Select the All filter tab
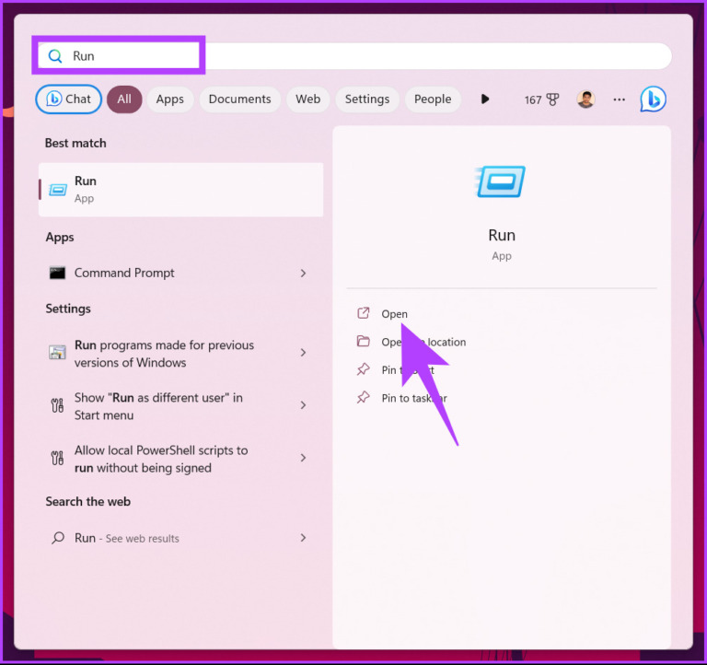The width and height of the screenshot is (707, 665). 124,99
